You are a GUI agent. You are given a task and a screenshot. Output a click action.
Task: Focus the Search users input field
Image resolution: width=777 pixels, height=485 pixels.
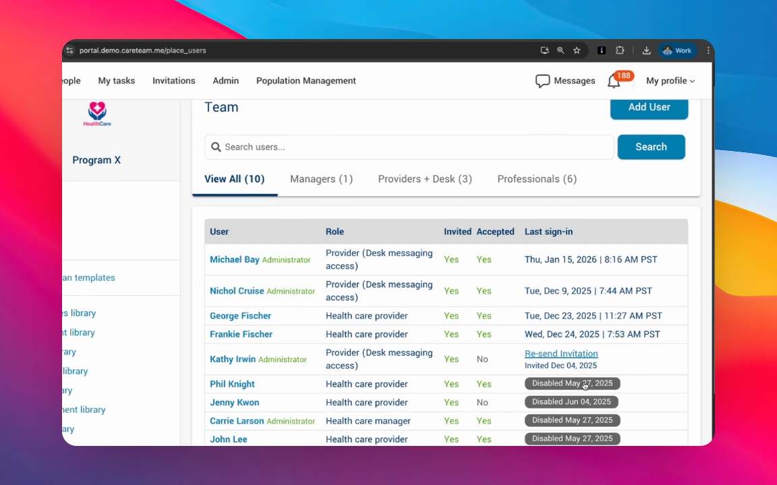[x=409, y=147]
